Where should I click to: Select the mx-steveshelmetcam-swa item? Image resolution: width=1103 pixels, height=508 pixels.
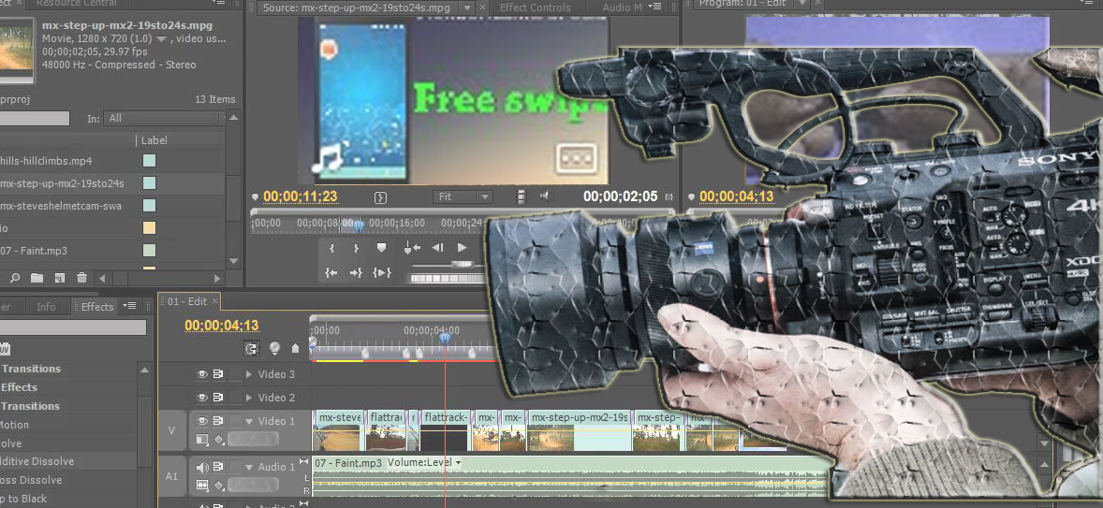[x=61, y=206]
